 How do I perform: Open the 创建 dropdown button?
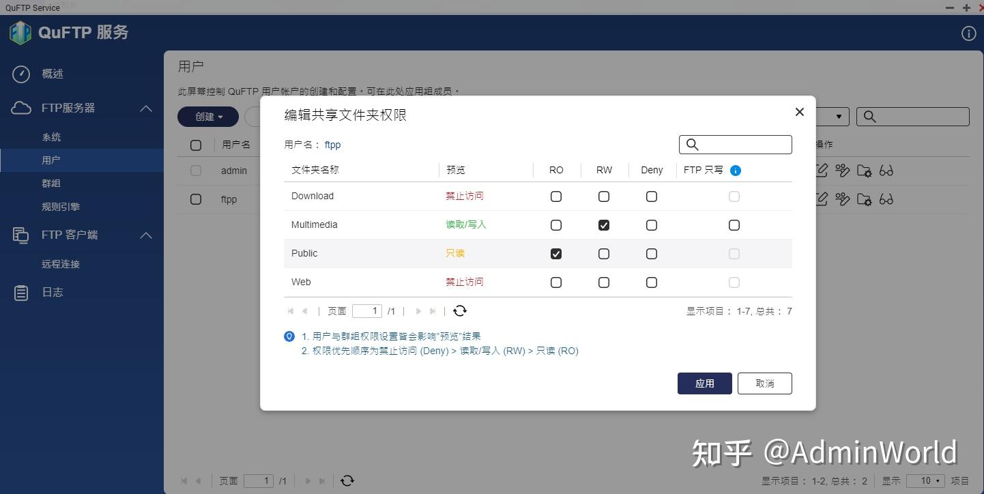point(207,117)
